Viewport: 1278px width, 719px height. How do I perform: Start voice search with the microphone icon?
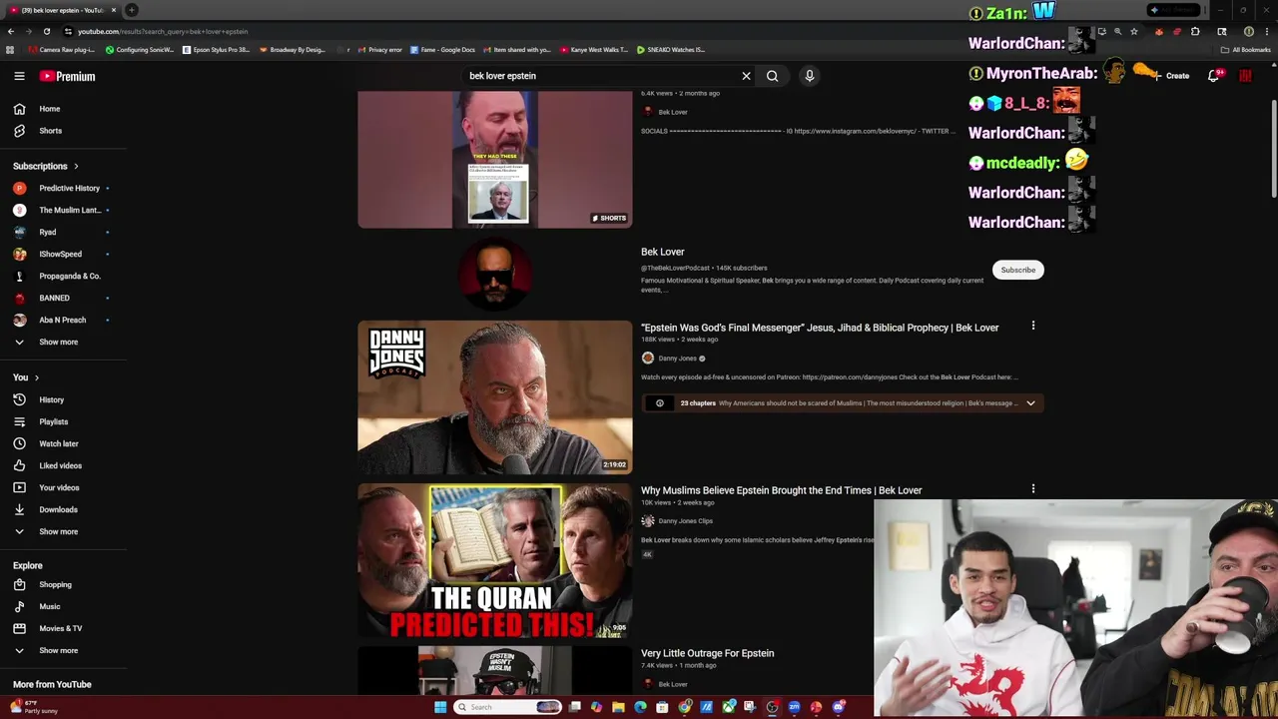point(810,76)
